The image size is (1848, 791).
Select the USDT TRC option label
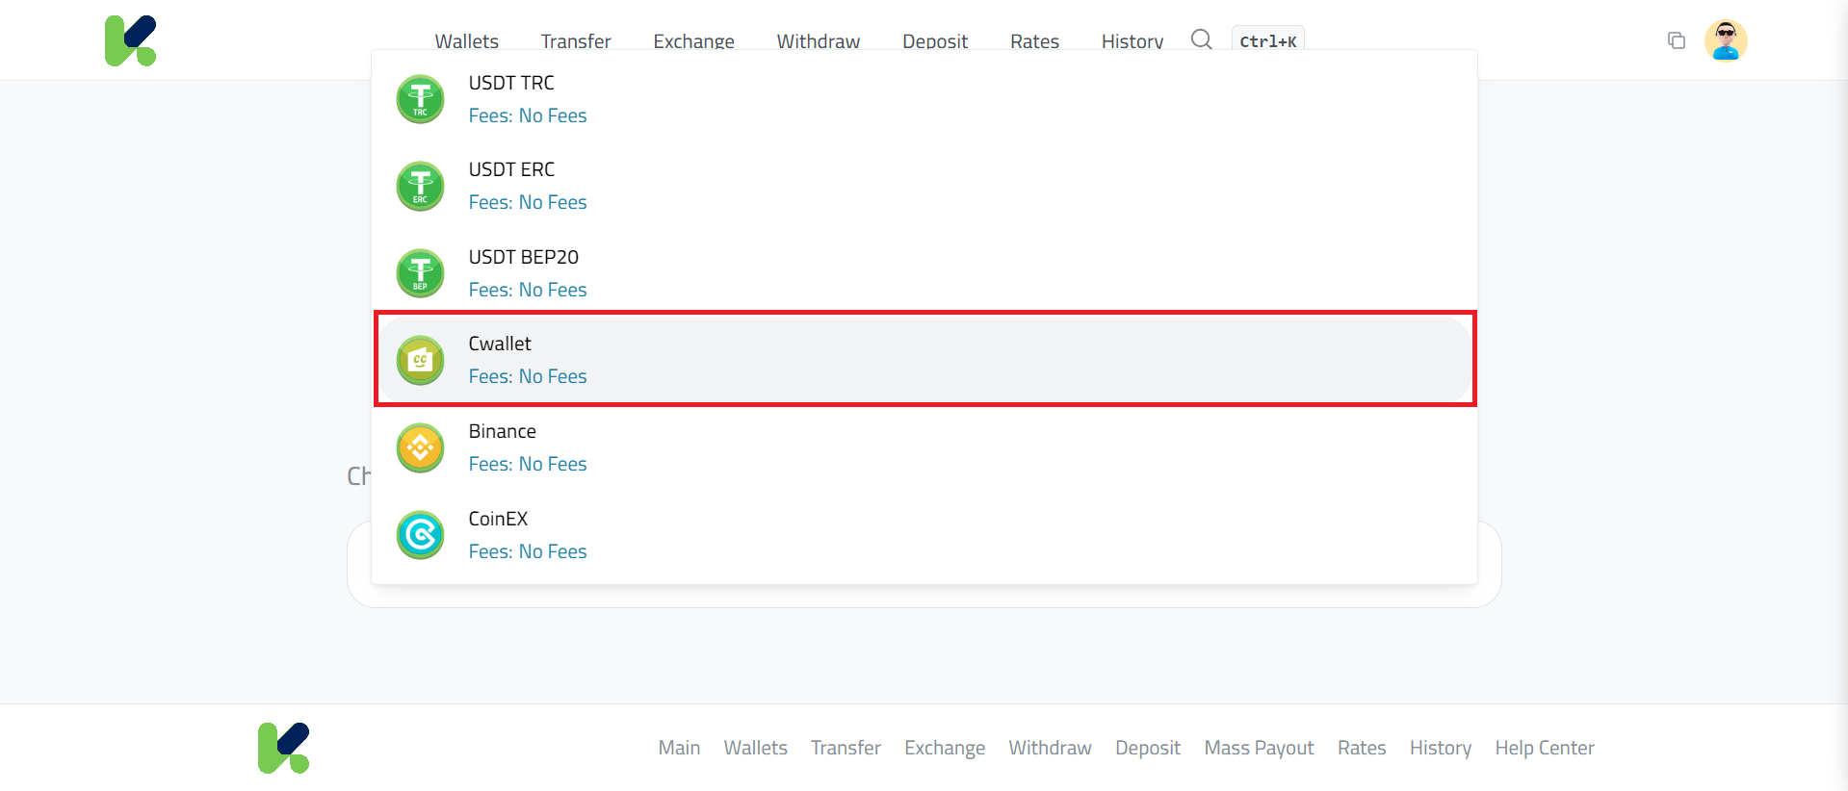click(511, 83)
